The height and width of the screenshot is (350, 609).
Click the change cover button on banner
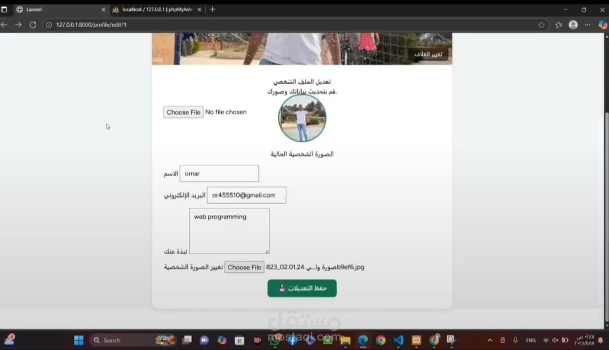(428, 54)
